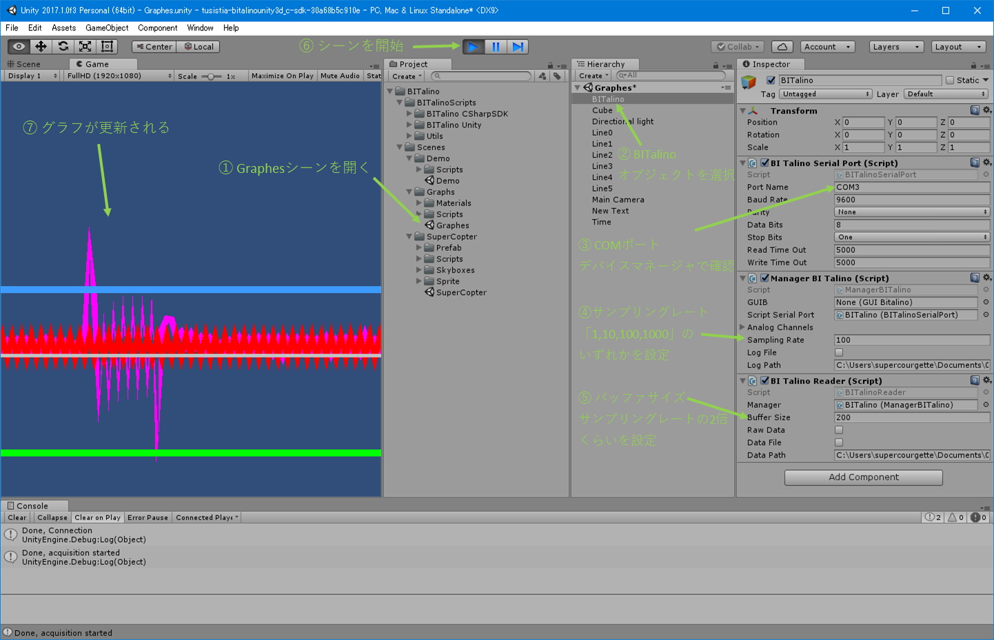The width and height of the screenshot is (994, 640).
Task: Collapse the SuperCopter folder in Project
Action: pyautogui.click(x=409, y=236)
